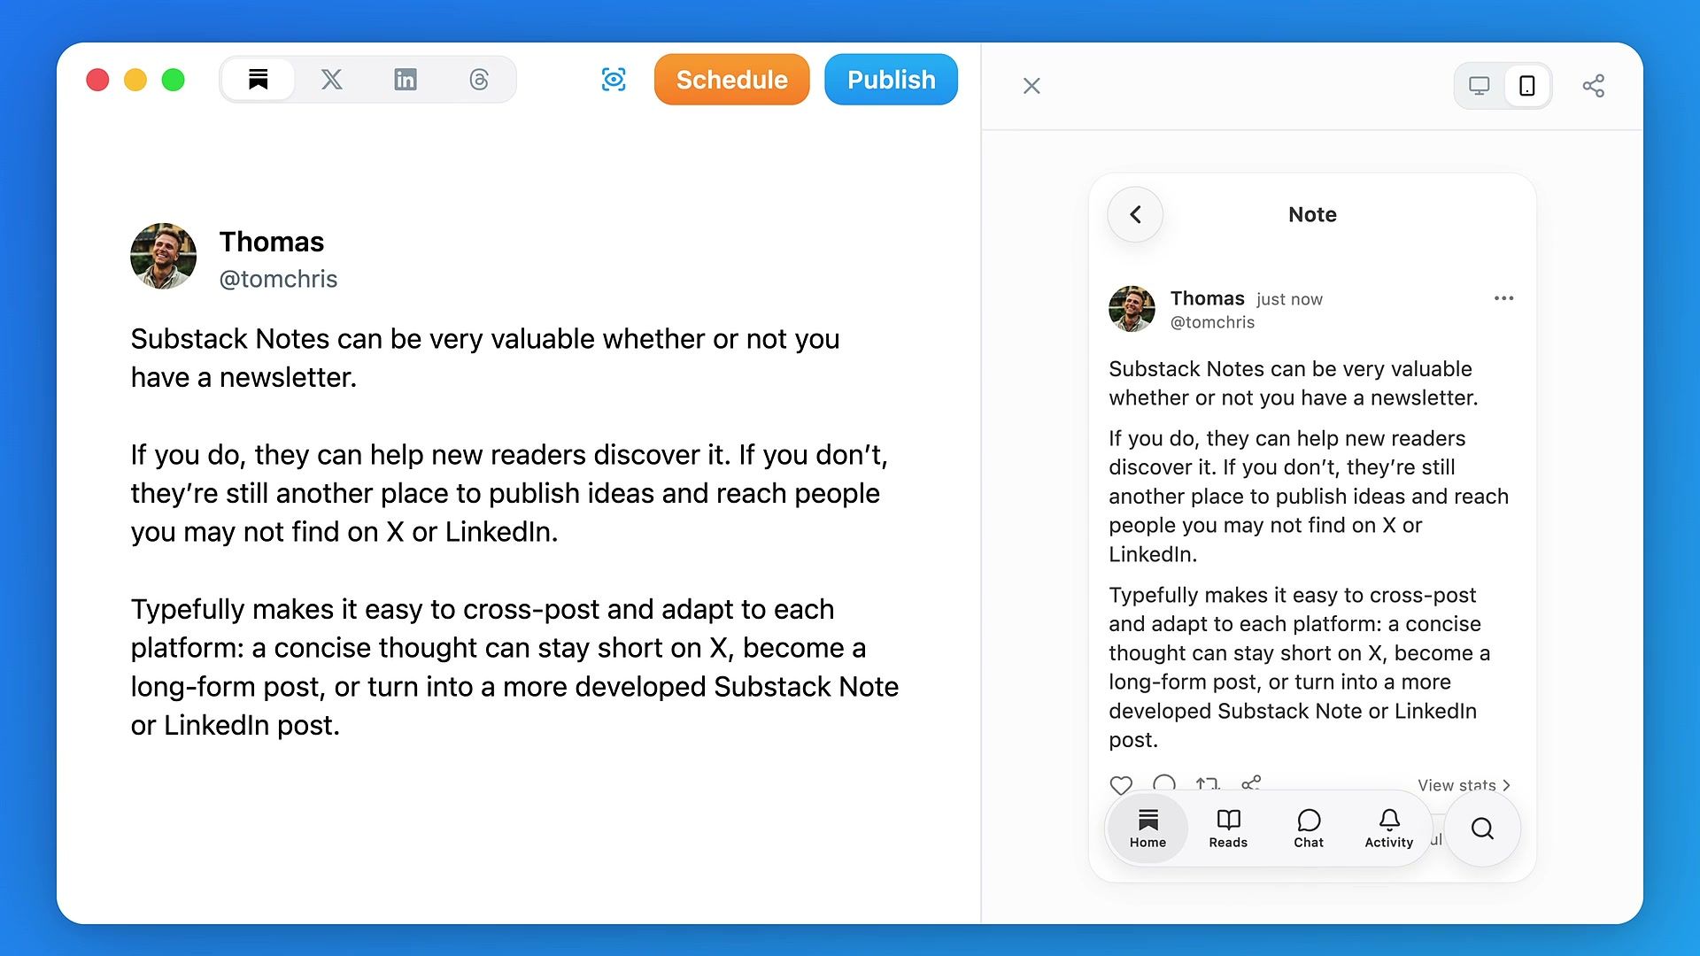
Task: Select the Substack platform tab
Action: tap(258, 80)
